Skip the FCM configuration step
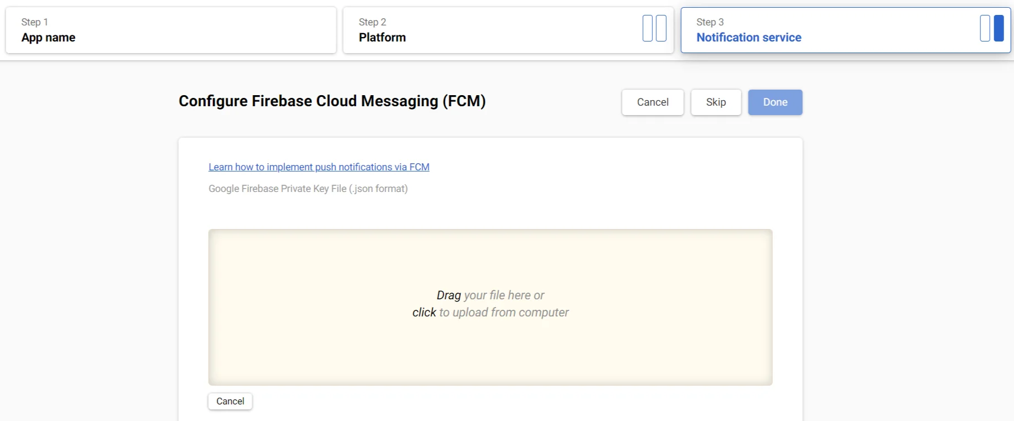The image size is (1014, 421). (716, 102)
